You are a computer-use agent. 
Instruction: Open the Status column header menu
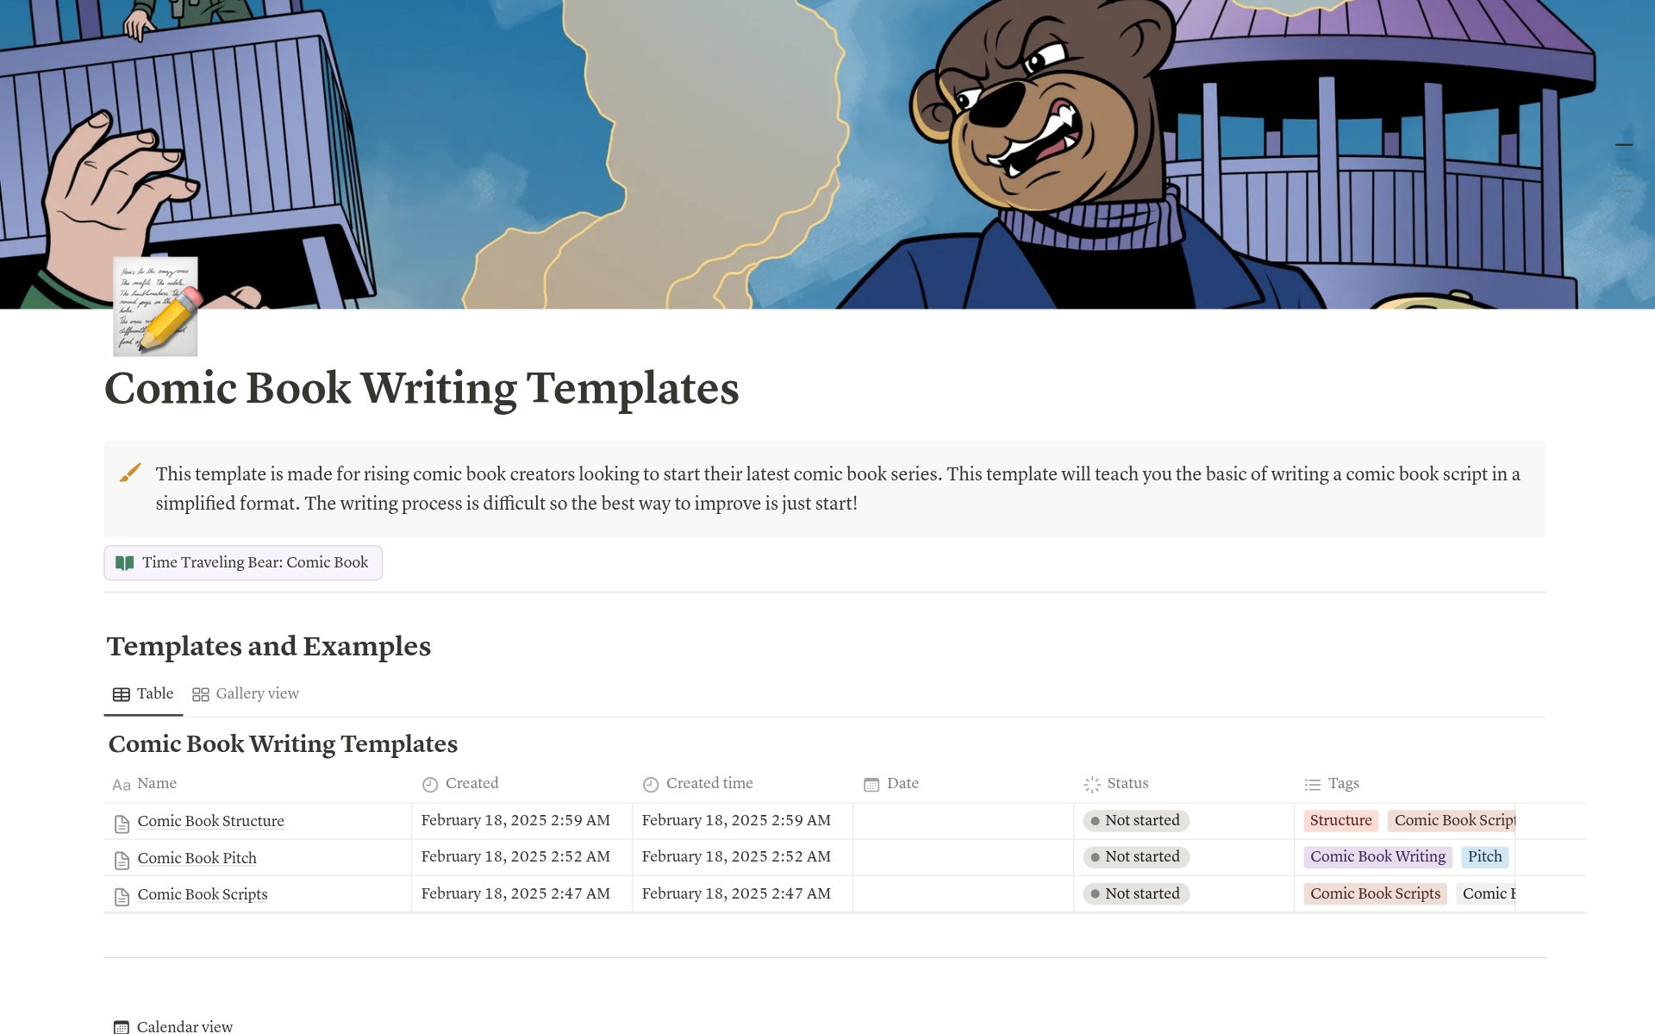(x=1127, y=784)
